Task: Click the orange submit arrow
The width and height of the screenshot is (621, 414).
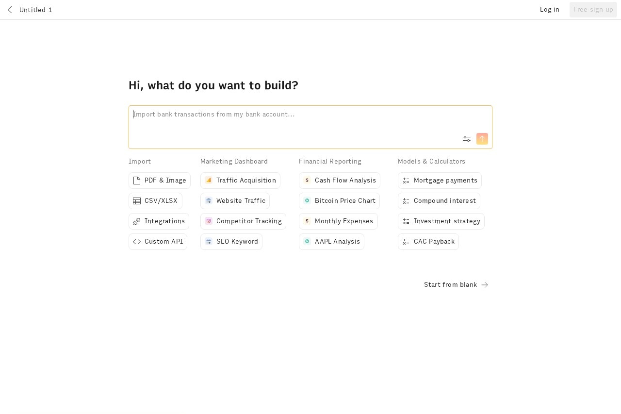Action: click(482, 139)
